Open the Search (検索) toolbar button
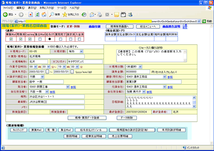 55,14
